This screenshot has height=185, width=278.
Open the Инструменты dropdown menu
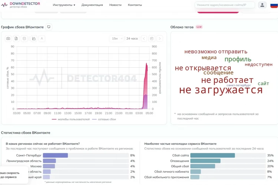(x=64, y=5)
